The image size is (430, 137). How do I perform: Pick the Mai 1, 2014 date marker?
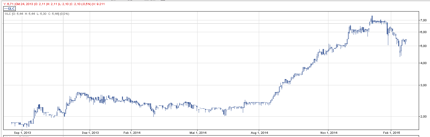[x=198, y=133]
